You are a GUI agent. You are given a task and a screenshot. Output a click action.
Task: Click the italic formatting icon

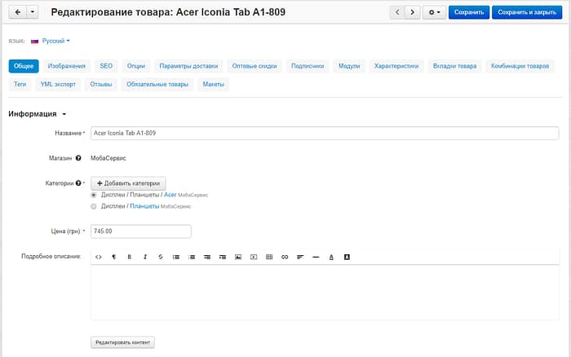point(145,257)
